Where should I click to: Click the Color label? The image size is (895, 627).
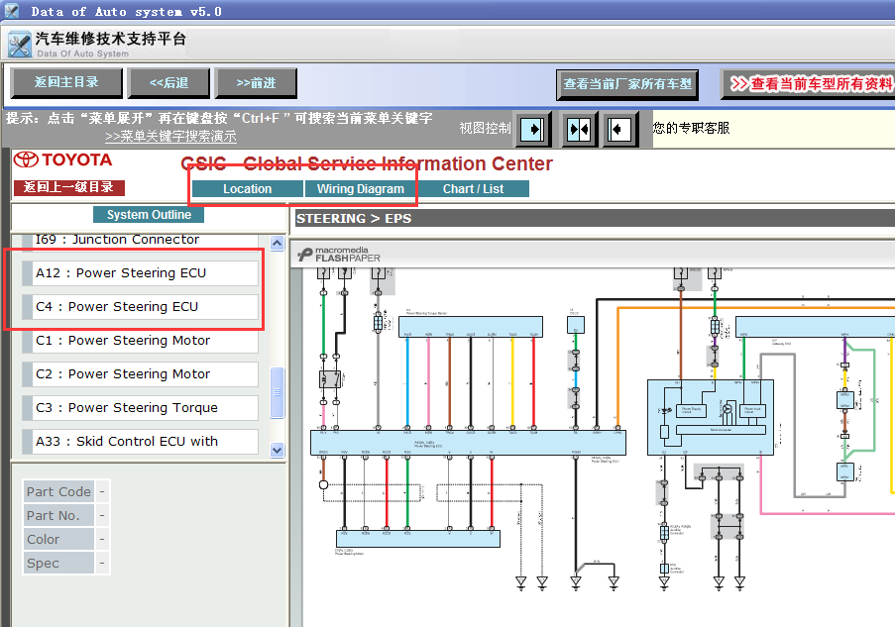tap(58, 540)
